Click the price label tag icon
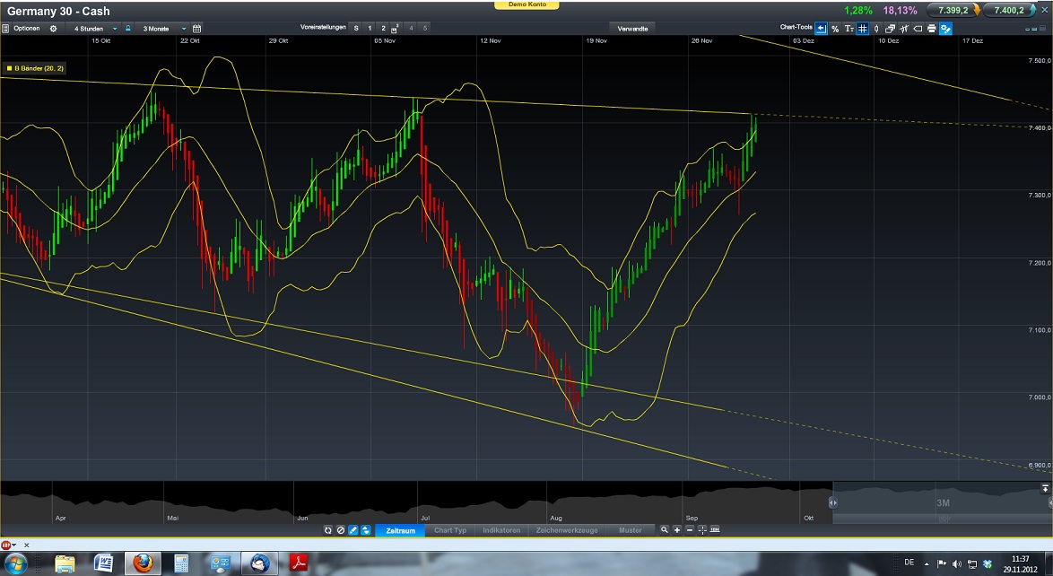The image size is (1053, 576). point(918,28)
